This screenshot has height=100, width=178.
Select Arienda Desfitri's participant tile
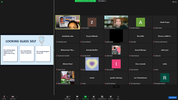pyautogui.click(x=92, y=50)
